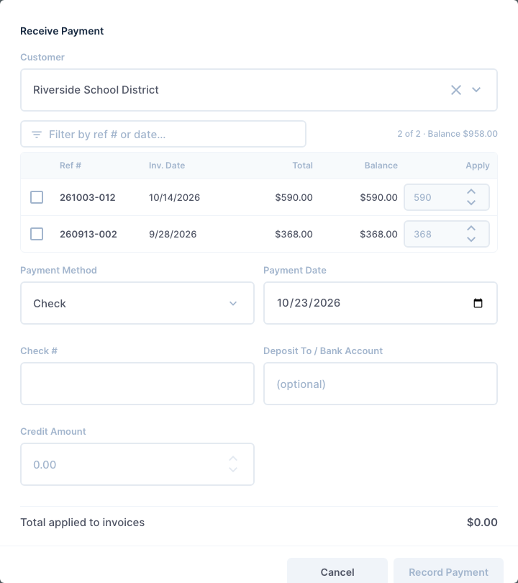Click the filter icon in search box
Screen dimensions: 518x583
37,134
